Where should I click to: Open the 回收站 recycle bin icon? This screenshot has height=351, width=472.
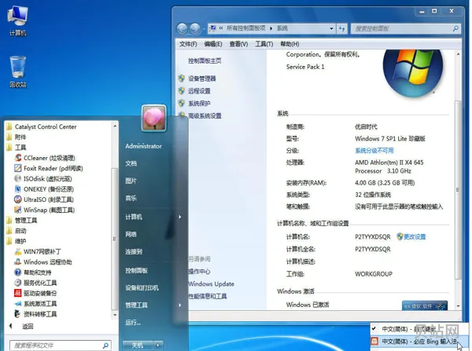pos(18,72)
